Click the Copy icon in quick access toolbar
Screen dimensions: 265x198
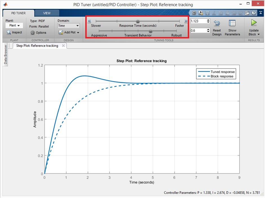[x=221, y=13]
